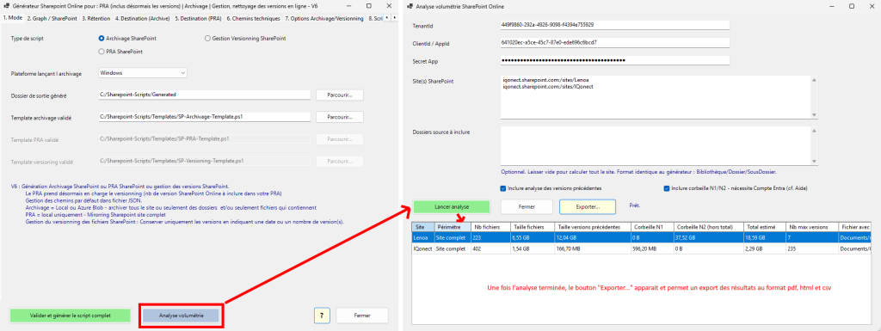Click the Taille versions précédentes column header
881x331 pixels.
592,227
